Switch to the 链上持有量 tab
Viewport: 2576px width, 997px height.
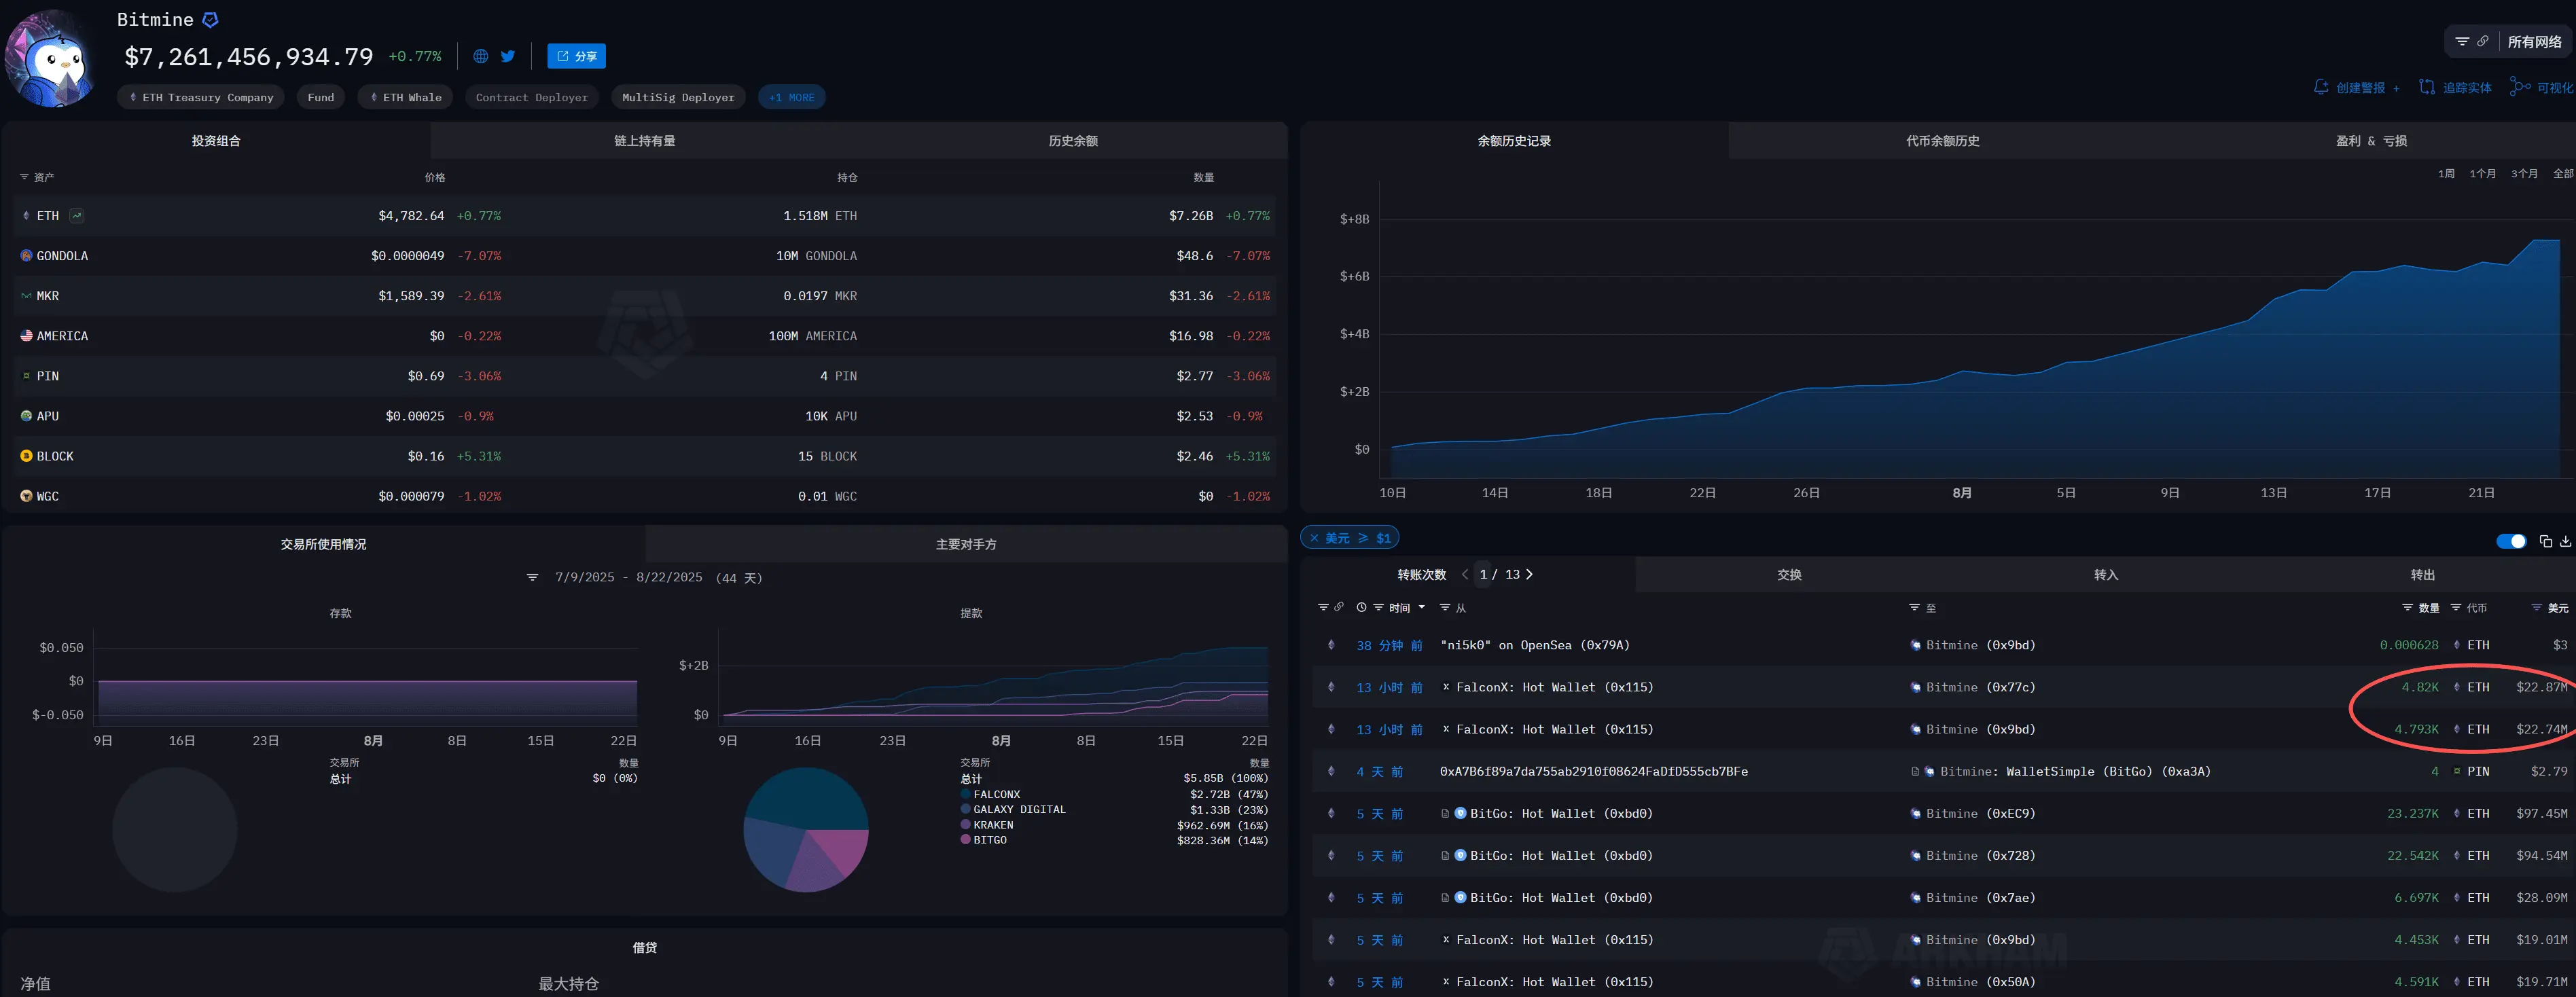click(x=645, y=141)
